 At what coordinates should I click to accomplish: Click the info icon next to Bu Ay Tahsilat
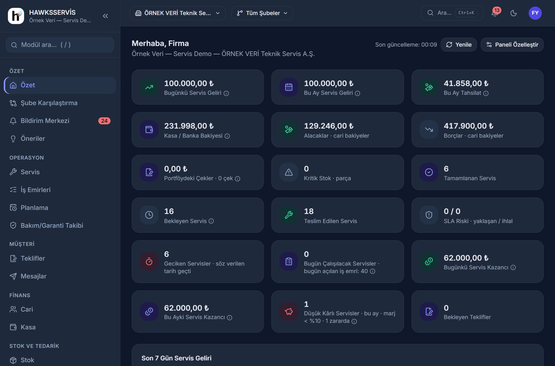coord(486,93)
